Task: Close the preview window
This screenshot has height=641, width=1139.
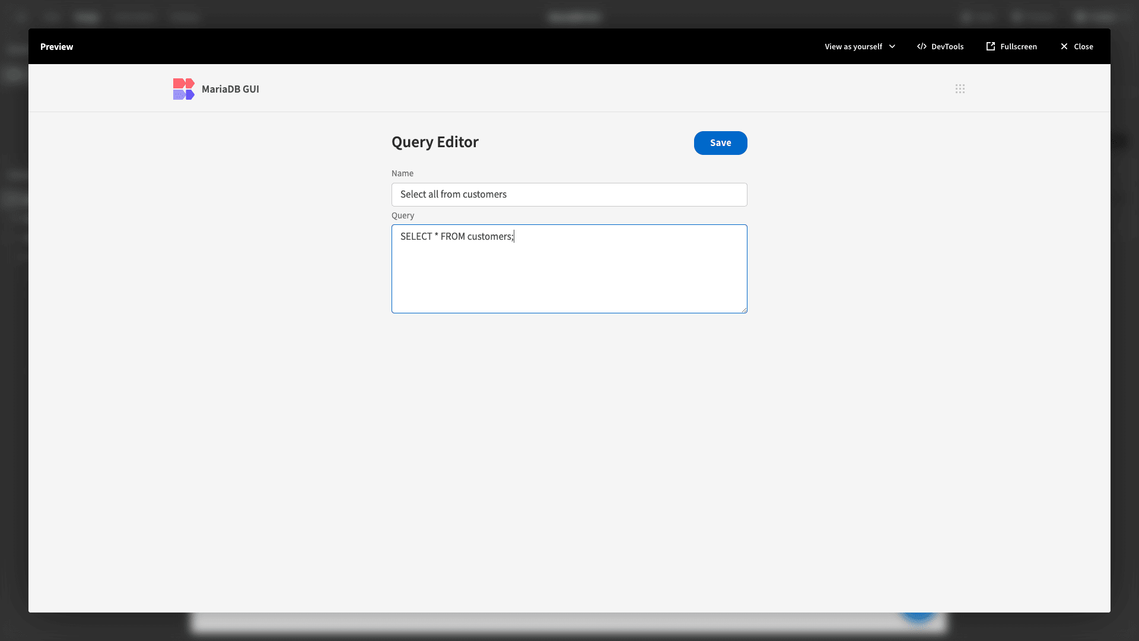Action: (1077, 46)
